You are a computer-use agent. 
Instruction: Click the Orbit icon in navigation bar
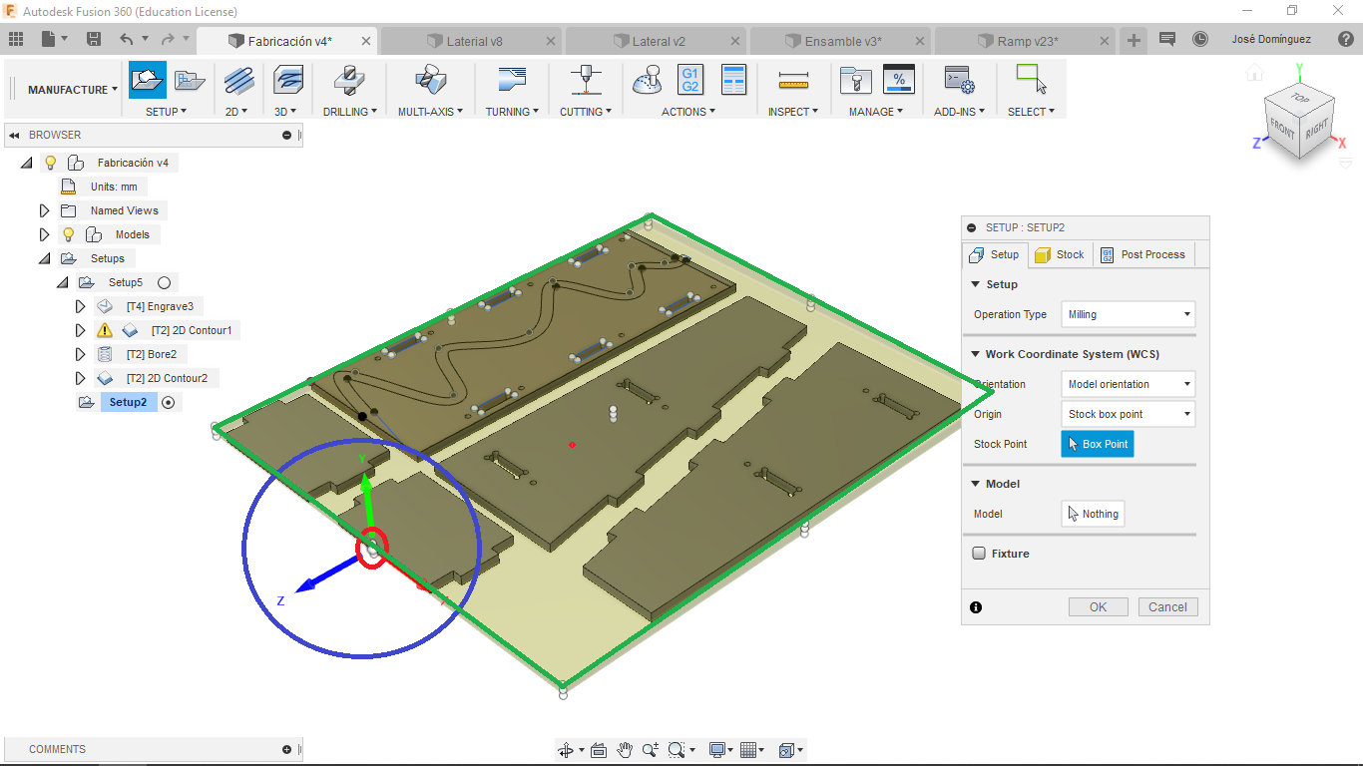tap(566, 750)
